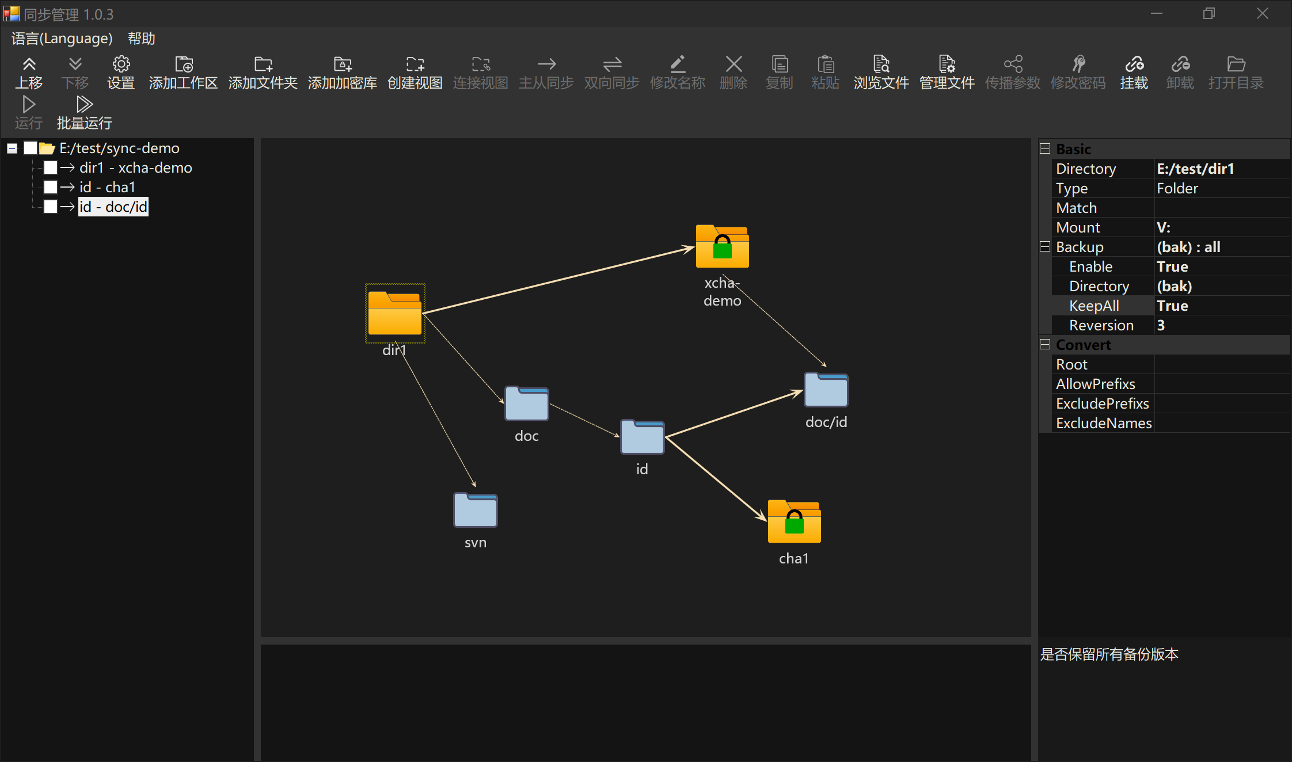Collapse the Backup property group
1292x762 pixels.
(1045, 247)
